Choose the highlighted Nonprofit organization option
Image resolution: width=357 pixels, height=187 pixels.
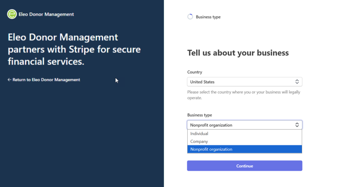(245, 149)
